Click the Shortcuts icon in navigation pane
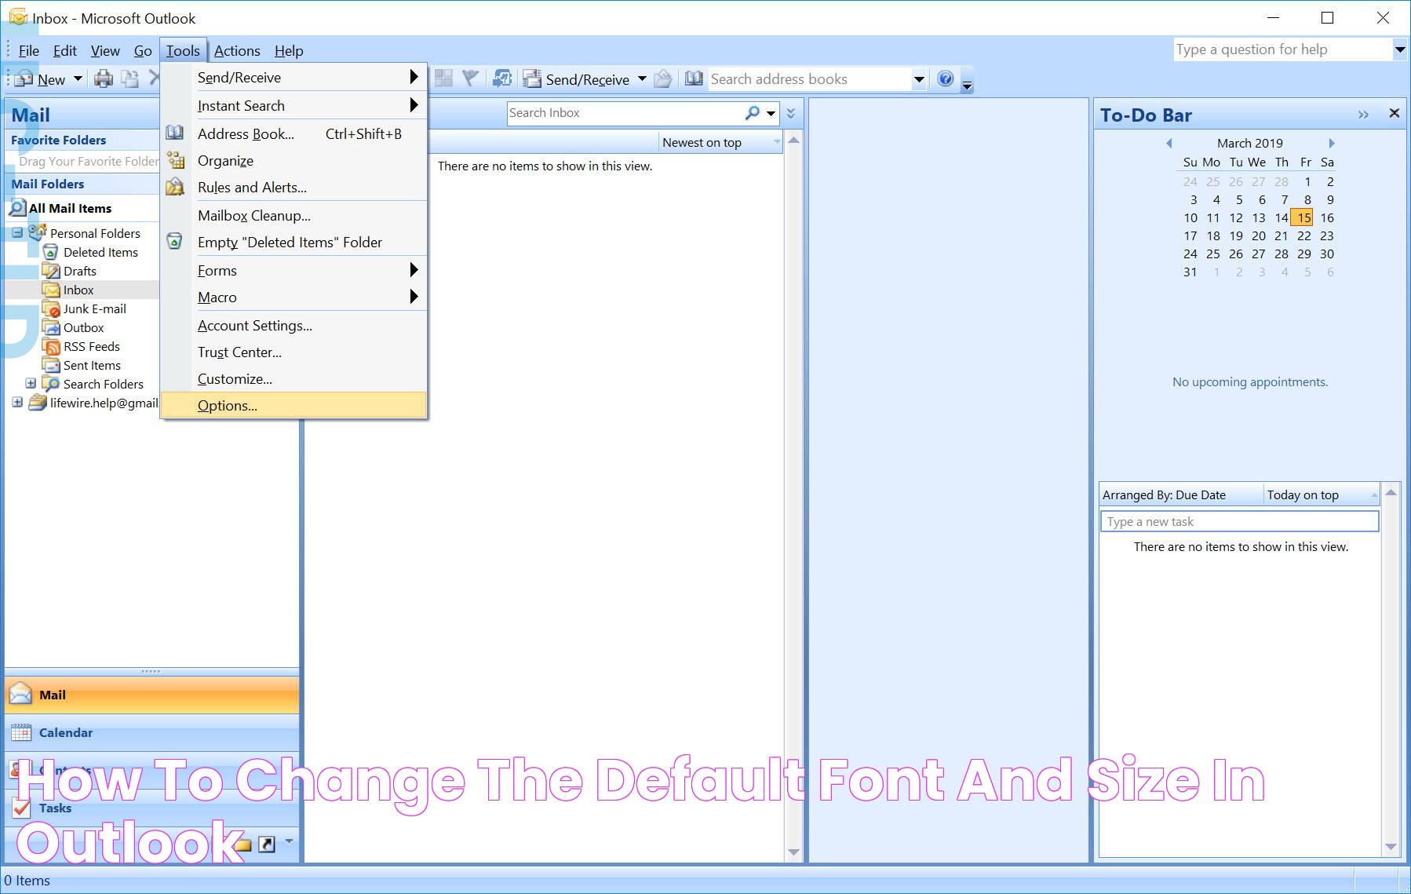 pyautogui.click(x=267, y=844)
